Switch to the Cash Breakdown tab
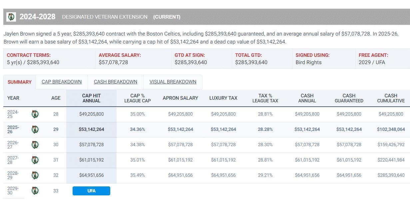Screen dimensions: 410x207 tap(116, 82)
